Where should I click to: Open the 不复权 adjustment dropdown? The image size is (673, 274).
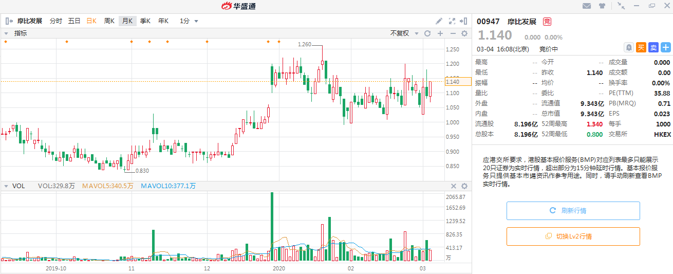coord(403,33)
